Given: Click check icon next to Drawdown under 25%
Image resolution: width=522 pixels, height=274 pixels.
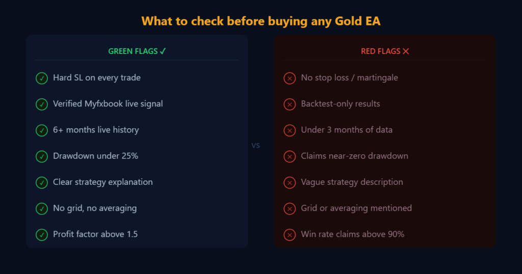Looking at the screenshot, I should coord(42,156).
